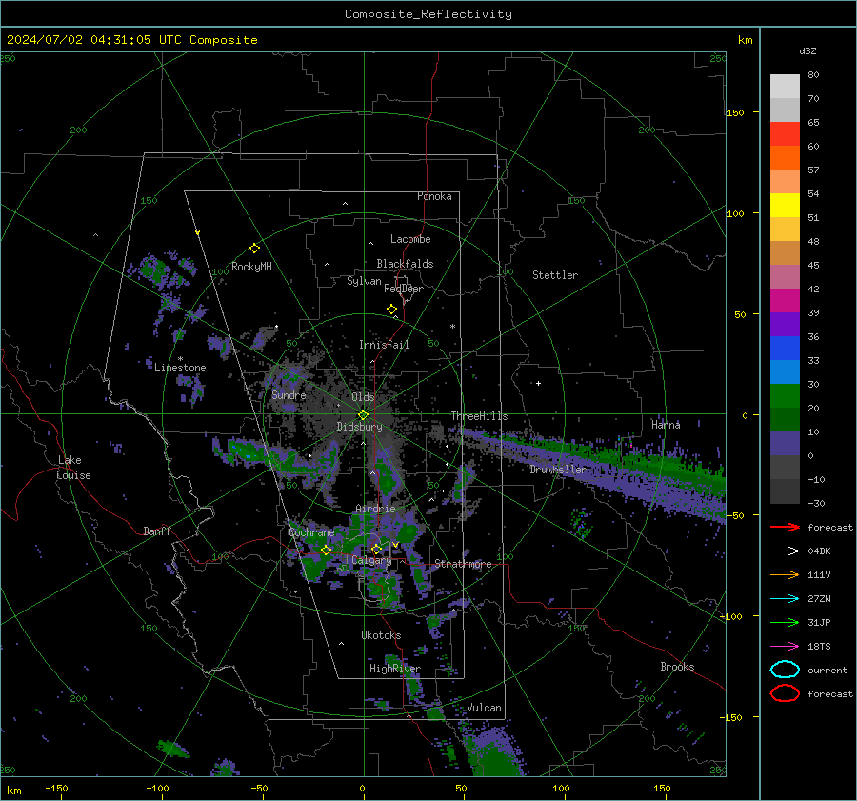The width and height of the screenshot is (857, 801).
Task: Click the Stettler label
Action: 555,275
